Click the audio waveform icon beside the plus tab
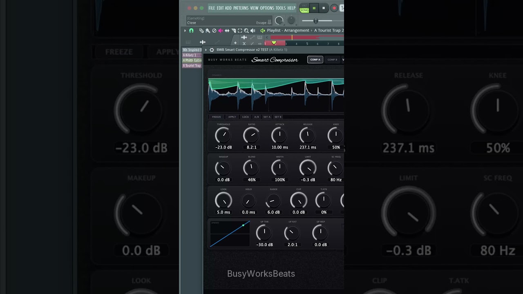The height and width of the screenshot is (294, 523). (244, 37)
